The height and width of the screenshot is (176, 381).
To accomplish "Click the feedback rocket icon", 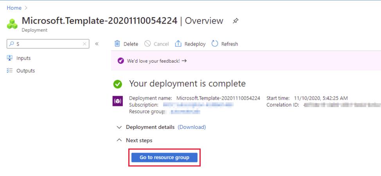I will pos(120,61).
